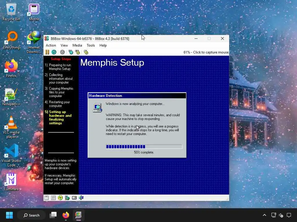Click second floppy drive status icon

tap(53, 198)
